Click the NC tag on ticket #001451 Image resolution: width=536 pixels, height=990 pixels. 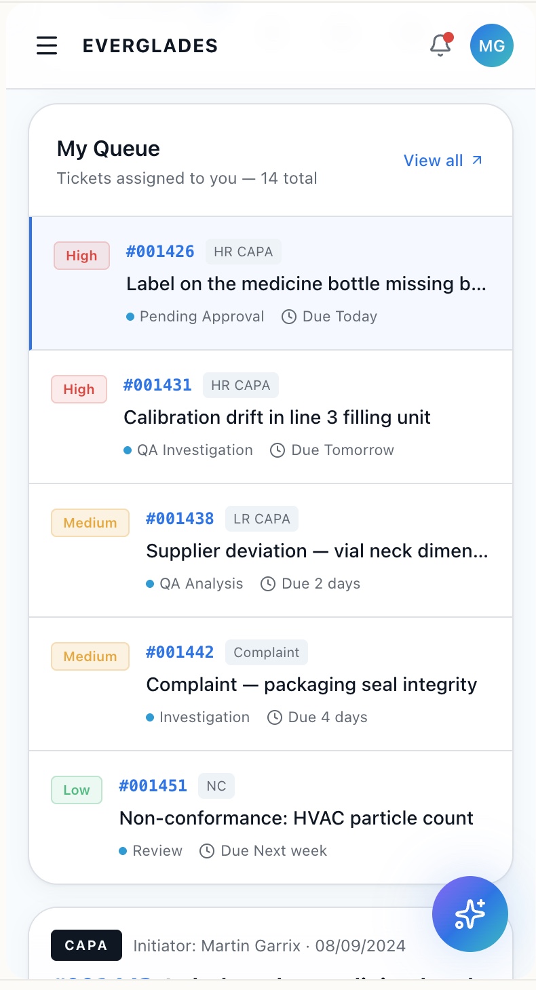pyautogui.click(x=216, y=786)
